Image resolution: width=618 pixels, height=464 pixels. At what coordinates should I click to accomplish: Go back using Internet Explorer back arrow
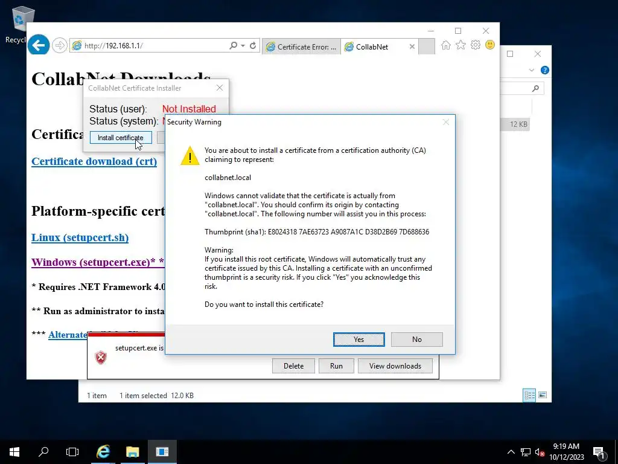39,45
